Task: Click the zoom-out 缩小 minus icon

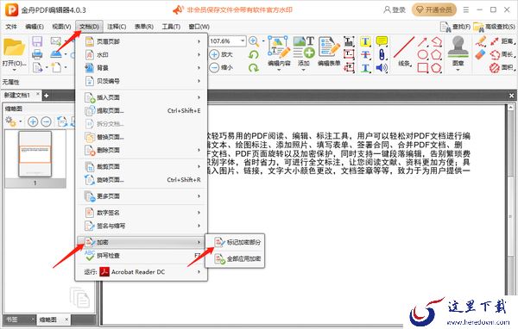Action: click(x=214, y=67)
